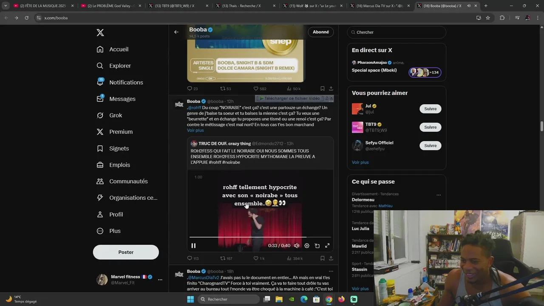Screen dimensions: 544x306
Task: Open options dots on MarcusDiaTv2 post
Action: click(331, 271)
